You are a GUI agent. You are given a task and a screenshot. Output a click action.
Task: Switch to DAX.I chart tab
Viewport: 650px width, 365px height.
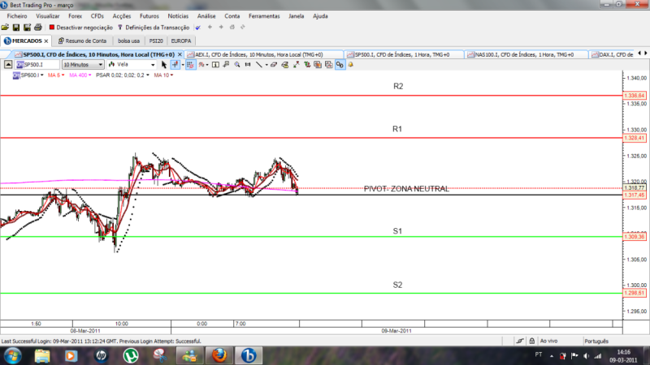pos(612,54)
